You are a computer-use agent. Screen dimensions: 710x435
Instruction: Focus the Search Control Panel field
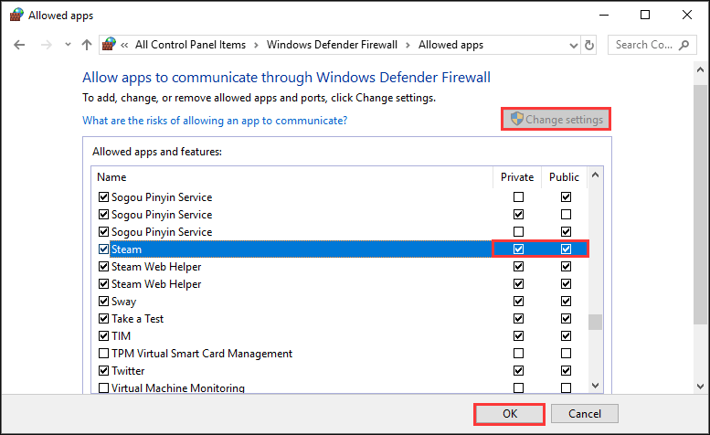(652, 45)
